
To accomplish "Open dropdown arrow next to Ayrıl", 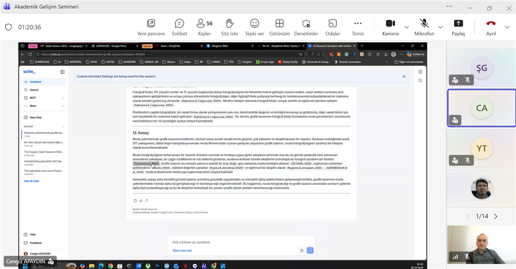I will [x=507, y=27].
